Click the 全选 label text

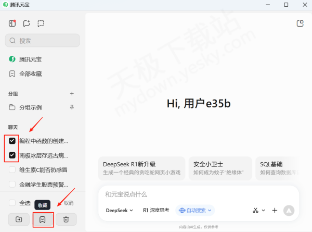click(x=25, y=203)
